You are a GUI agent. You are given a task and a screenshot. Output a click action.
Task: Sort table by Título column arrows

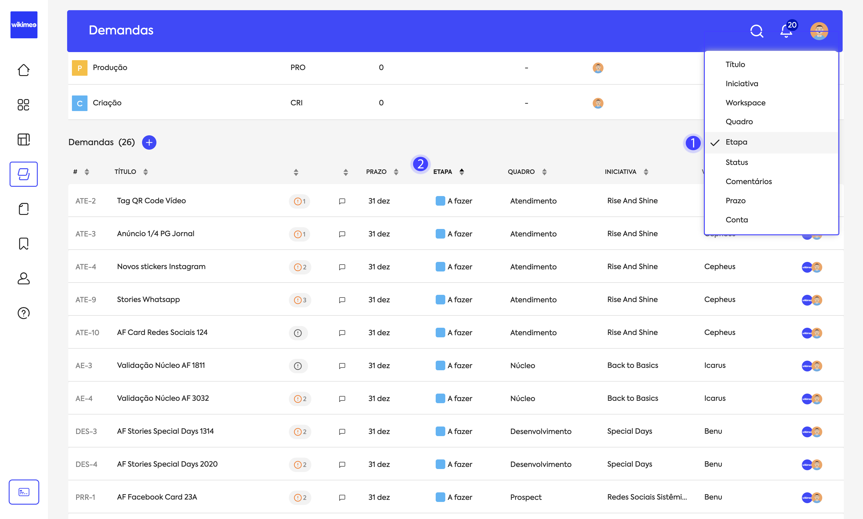click(x=146, y=172)
